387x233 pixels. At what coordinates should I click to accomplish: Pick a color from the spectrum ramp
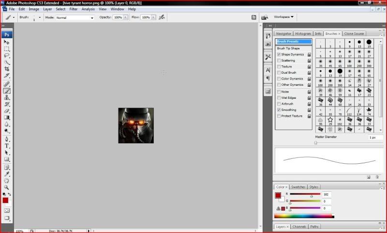tap(304, 216)
